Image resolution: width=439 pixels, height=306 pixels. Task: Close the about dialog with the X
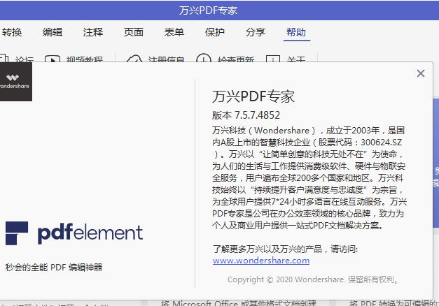click(421, 73)
